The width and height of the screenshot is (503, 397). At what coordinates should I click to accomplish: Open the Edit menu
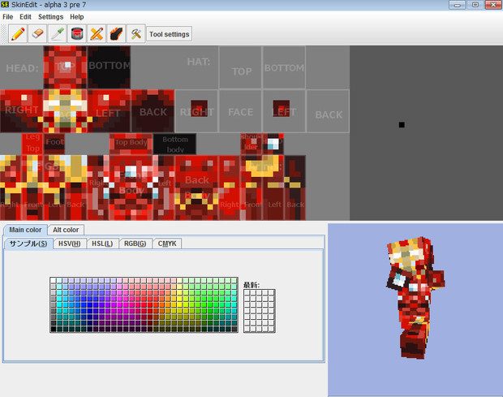[25, 17]
